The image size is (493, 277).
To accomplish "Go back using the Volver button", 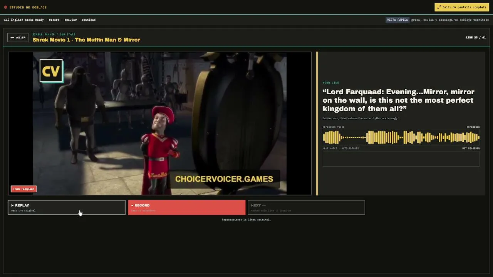I will [18, 38].
